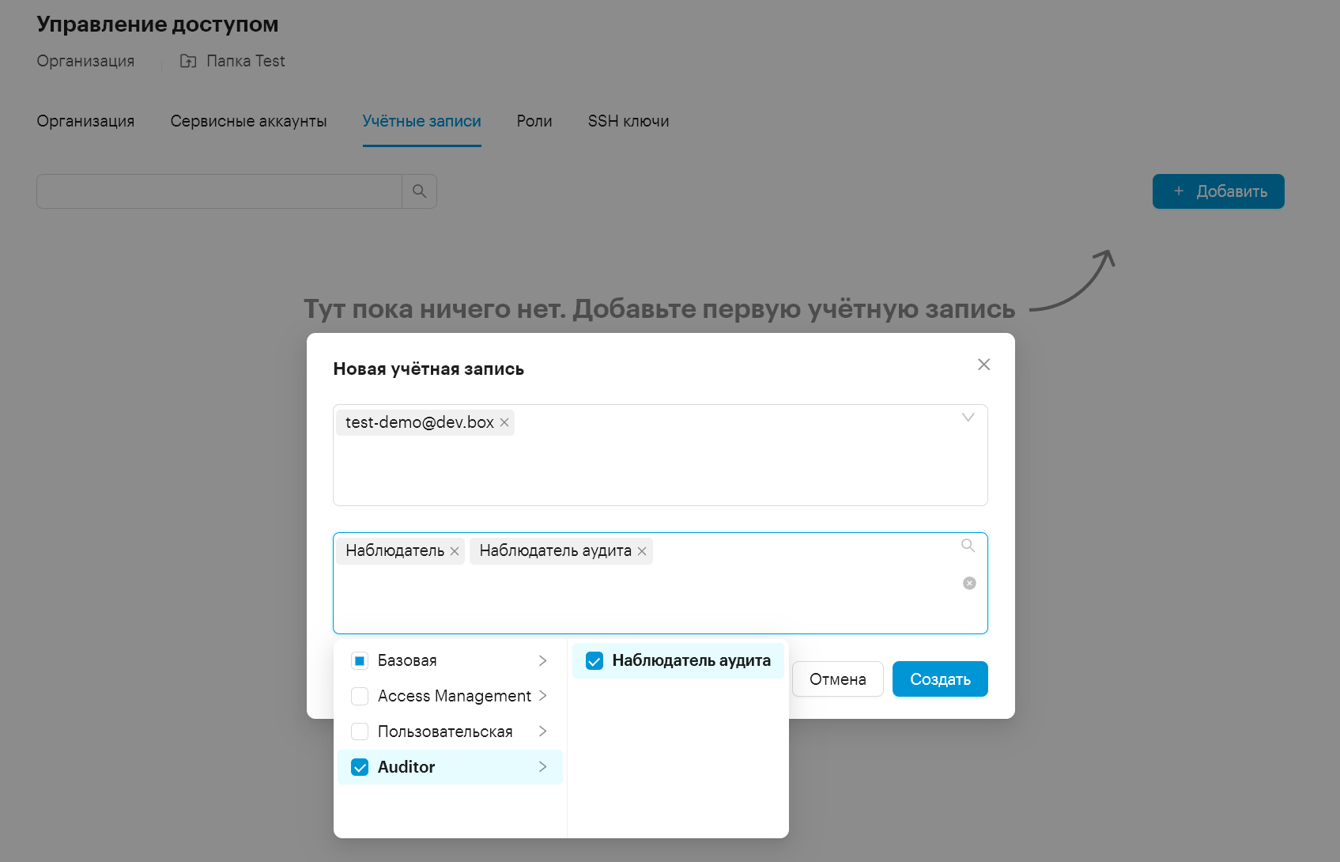The image size is (1340, 862).
Task: Expand the Auditor submenu chevron
Action: pos(542,767)
